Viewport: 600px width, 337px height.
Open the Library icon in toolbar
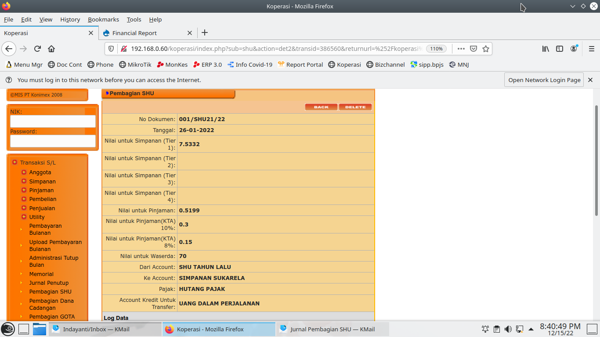click(x=546, y=49)
